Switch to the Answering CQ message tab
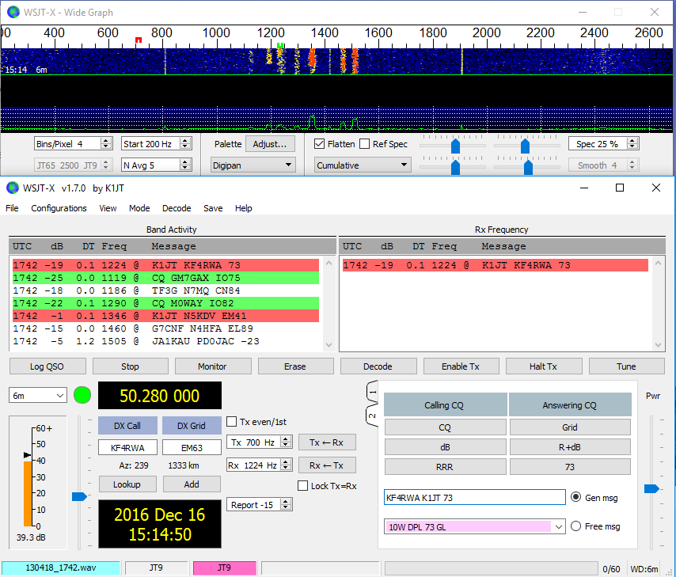This screenshot has width=676, height=577. (x=569, y=404)
